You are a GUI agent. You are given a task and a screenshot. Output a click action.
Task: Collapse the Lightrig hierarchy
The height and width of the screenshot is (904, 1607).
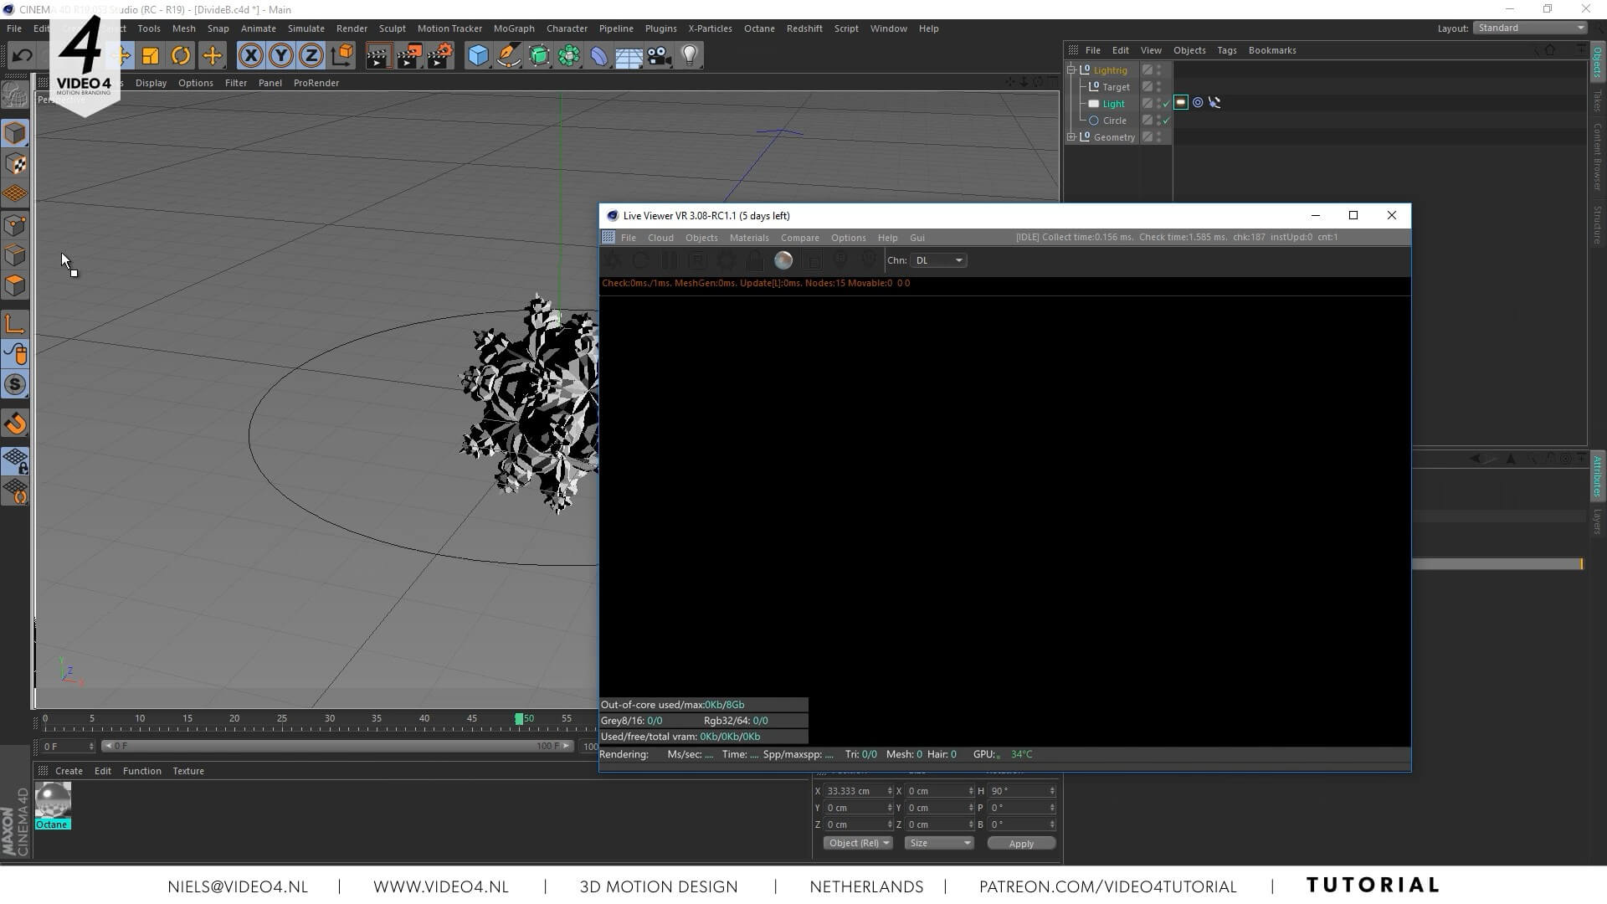click(1071, 70)
